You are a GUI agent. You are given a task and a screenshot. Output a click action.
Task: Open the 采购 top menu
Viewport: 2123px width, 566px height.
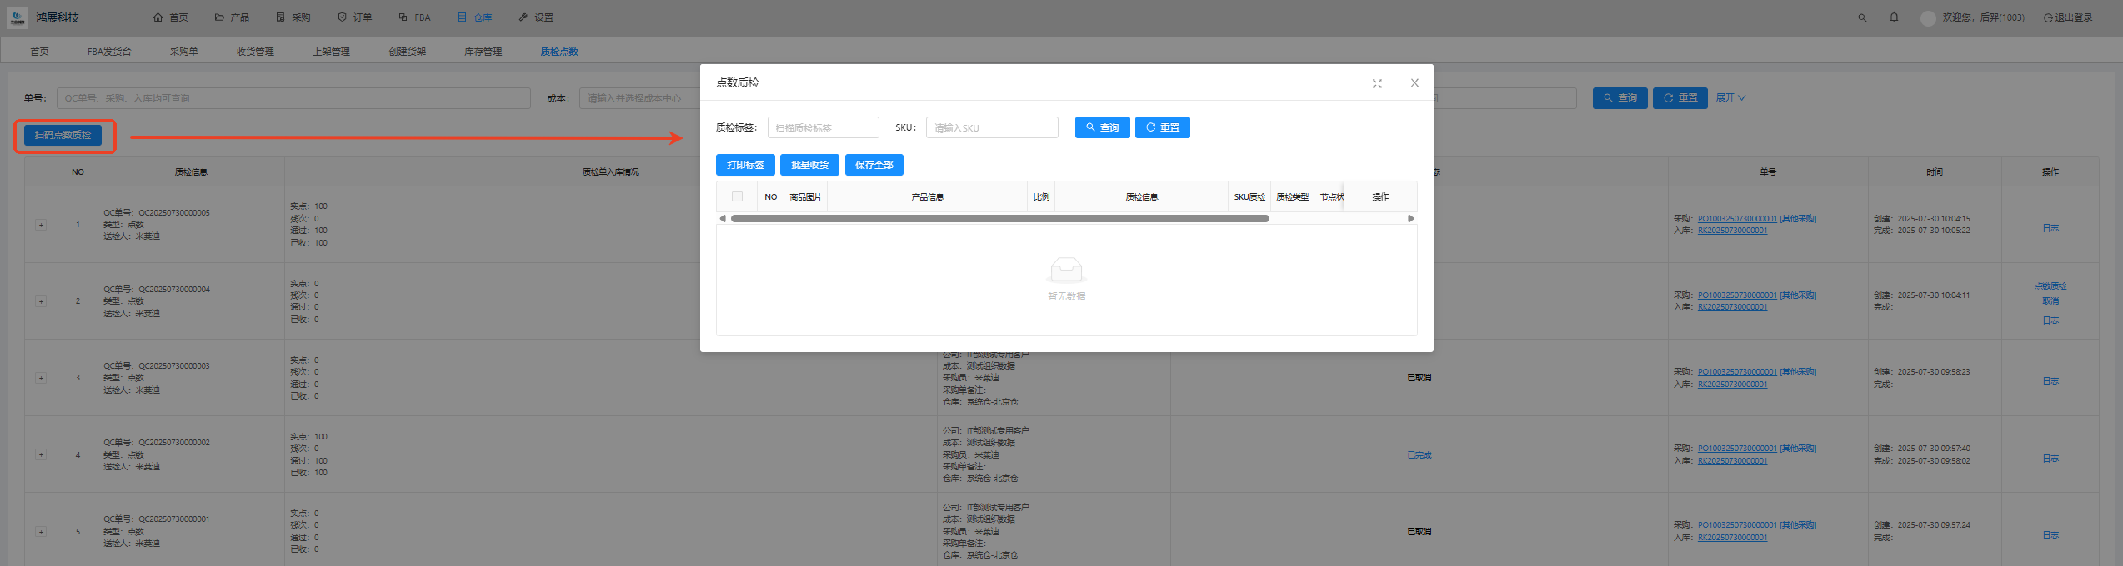coord(293,17)
